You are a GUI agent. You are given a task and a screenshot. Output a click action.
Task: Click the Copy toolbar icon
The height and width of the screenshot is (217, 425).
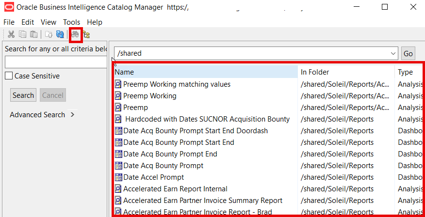(22, 34)
